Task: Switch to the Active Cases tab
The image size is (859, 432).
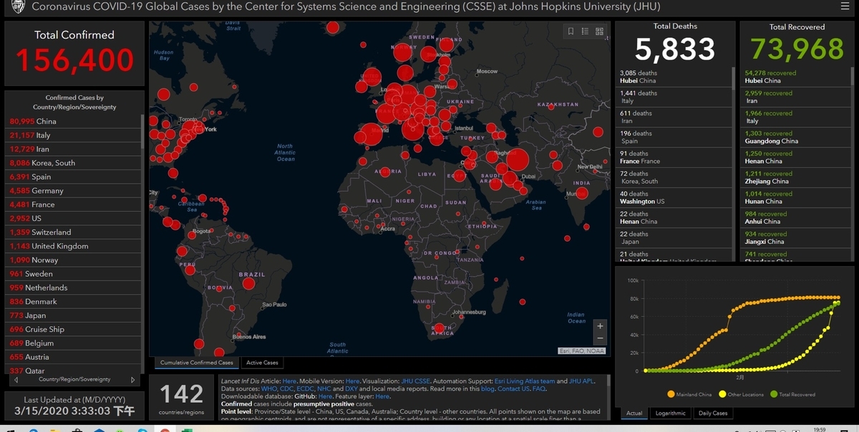Action: point(262,363)
